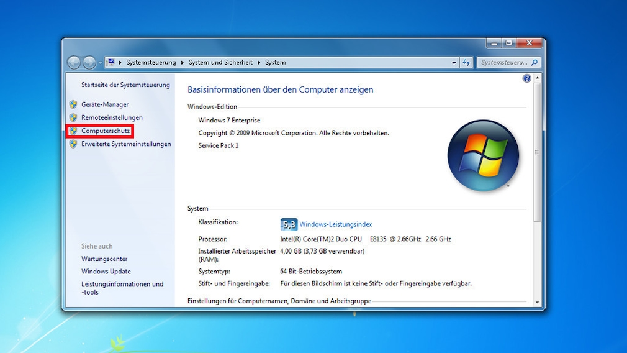The image size is (627, 353).
Task: Click the '4,00 GB (3,73 GB verwendbar)' value
Action: click(x=322, y=251)
